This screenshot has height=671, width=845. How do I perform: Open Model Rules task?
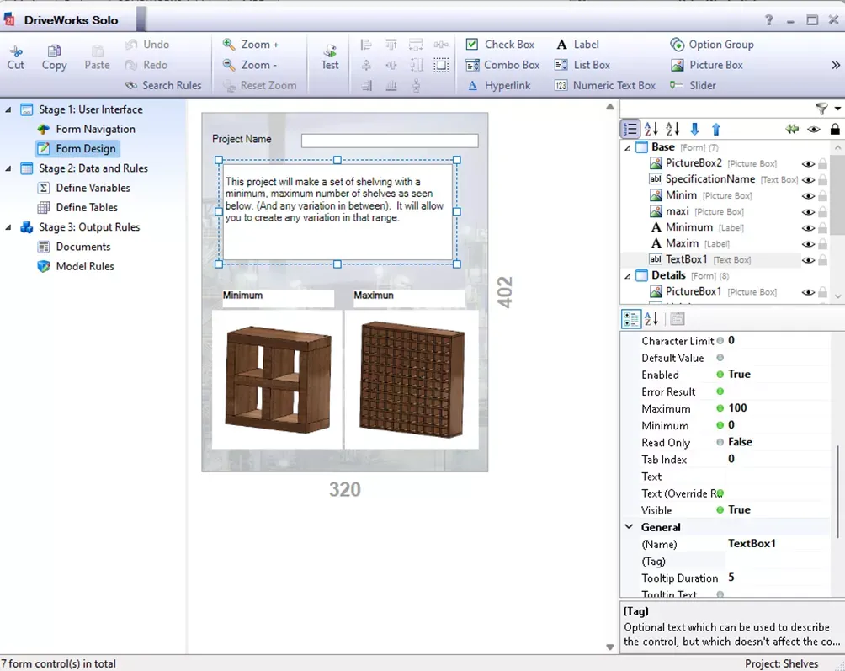[x=76, y=266]
